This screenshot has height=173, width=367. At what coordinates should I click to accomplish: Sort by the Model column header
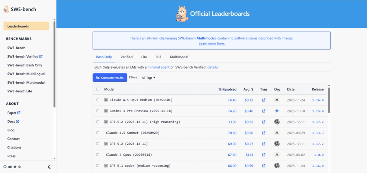point(109,89)
